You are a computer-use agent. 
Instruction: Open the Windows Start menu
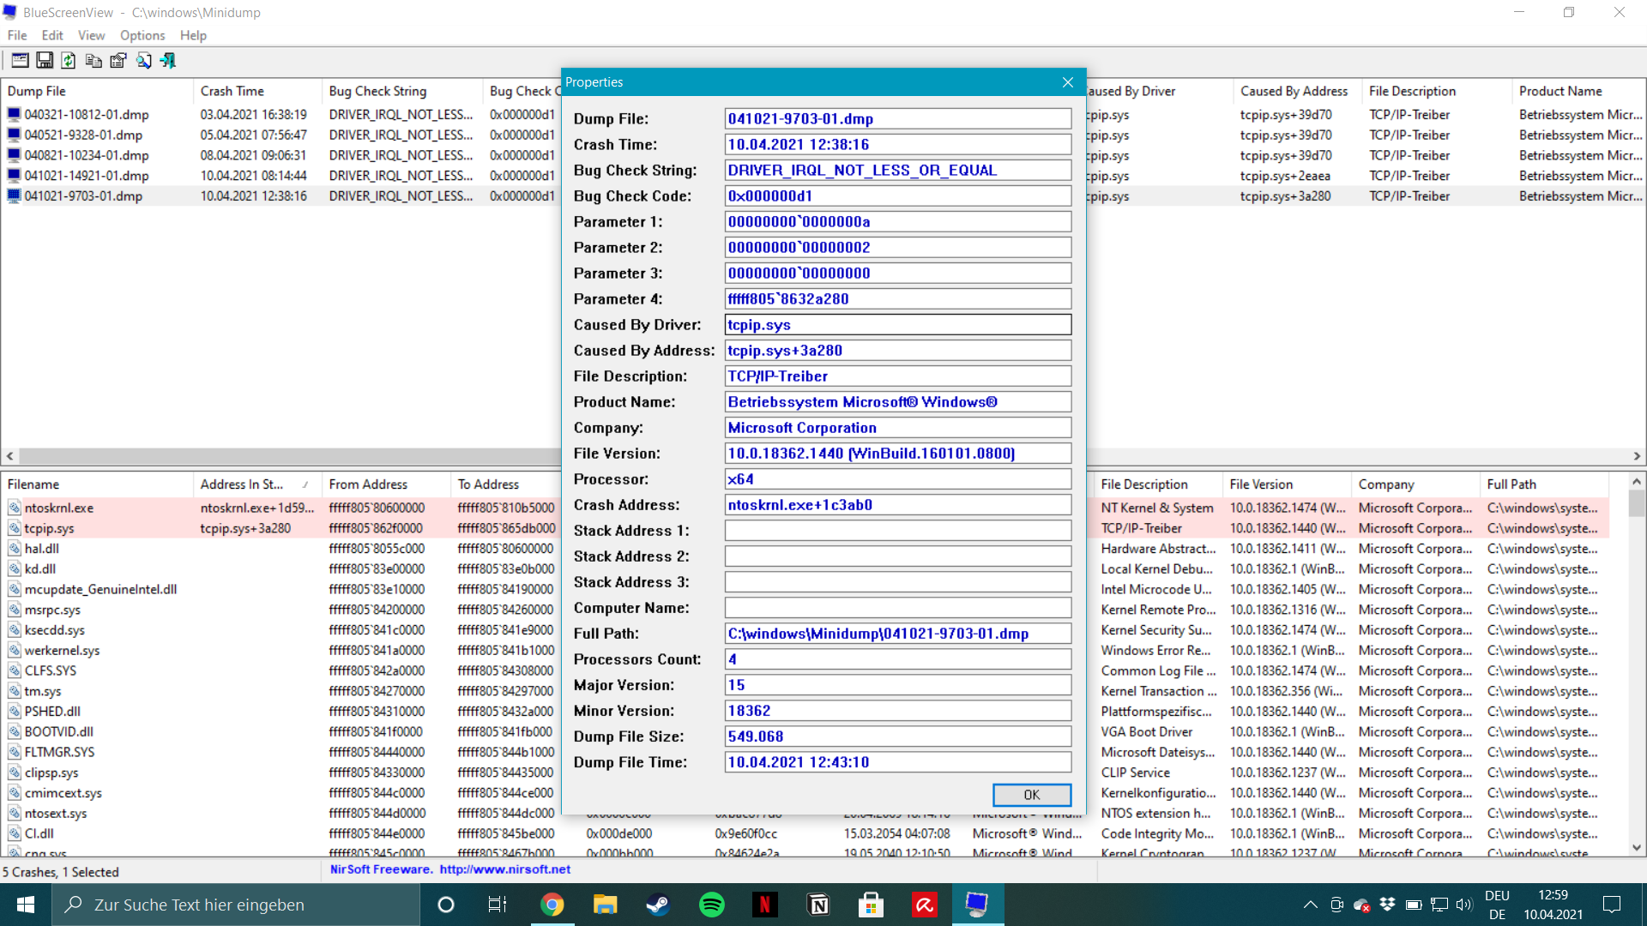pyautogui.click(x=26, y=905)
